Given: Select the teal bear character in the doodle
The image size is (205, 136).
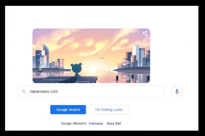Looking at the screenshot, I should pyautogui.click(x=76, y=70).
